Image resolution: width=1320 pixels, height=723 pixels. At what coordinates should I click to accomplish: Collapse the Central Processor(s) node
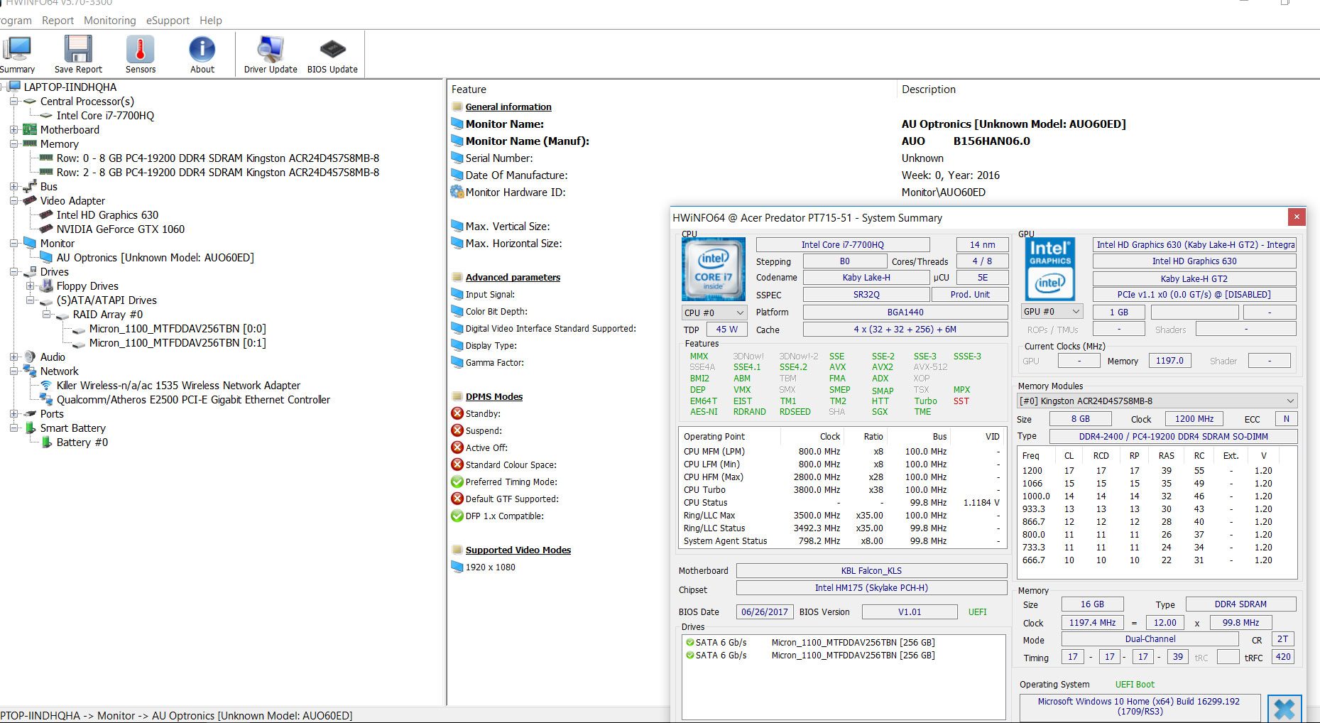(x=13, y=101)
